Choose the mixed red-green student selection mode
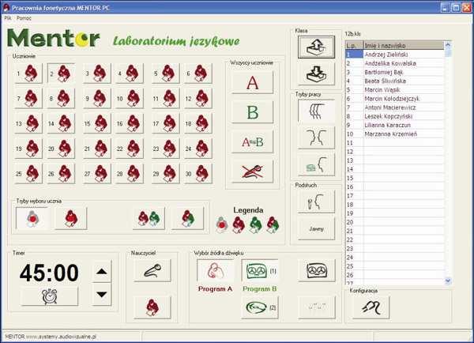Image resolution: width=474 pixels, height=343 pixels. point(188,218)
